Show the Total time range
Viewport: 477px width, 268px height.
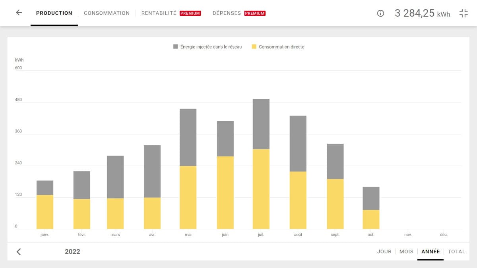tap(456, 251)
